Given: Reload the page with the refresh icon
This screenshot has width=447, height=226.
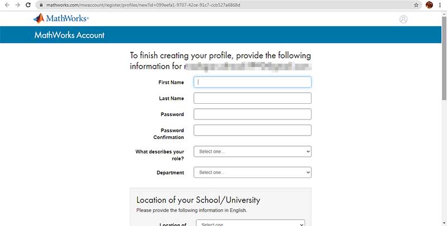Looking at the screenshot, I should [x=28, y=5].
